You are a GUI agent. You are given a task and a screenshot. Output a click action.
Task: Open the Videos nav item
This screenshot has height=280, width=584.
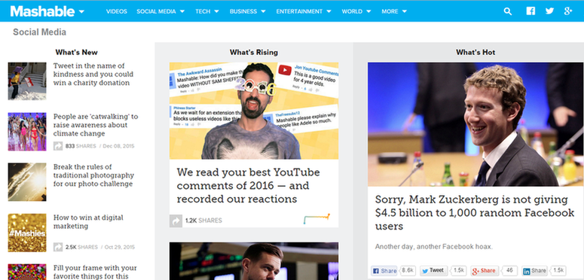[x=117, y=11]
